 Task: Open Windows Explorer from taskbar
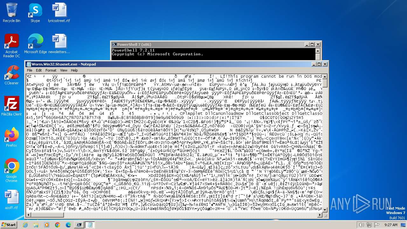[36, 225]
